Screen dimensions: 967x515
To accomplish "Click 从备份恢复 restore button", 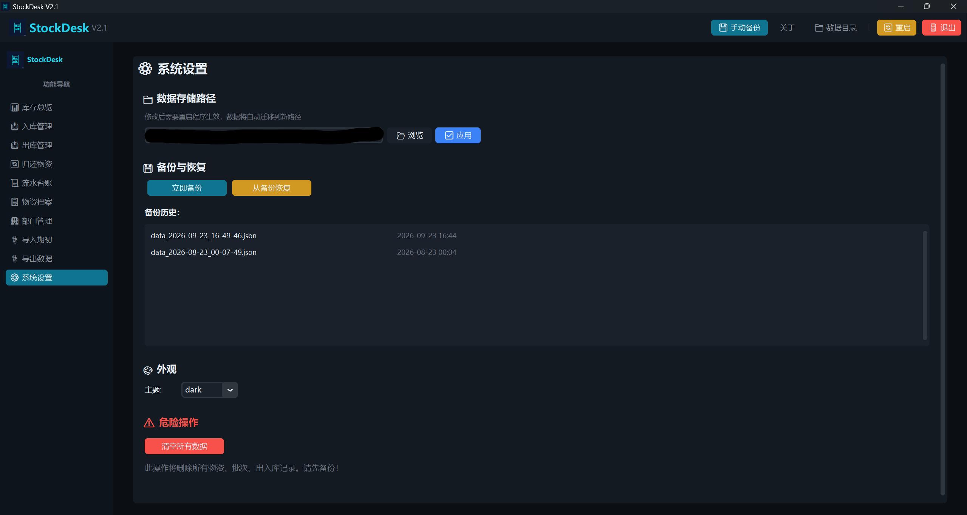I will tap(272, 188).
